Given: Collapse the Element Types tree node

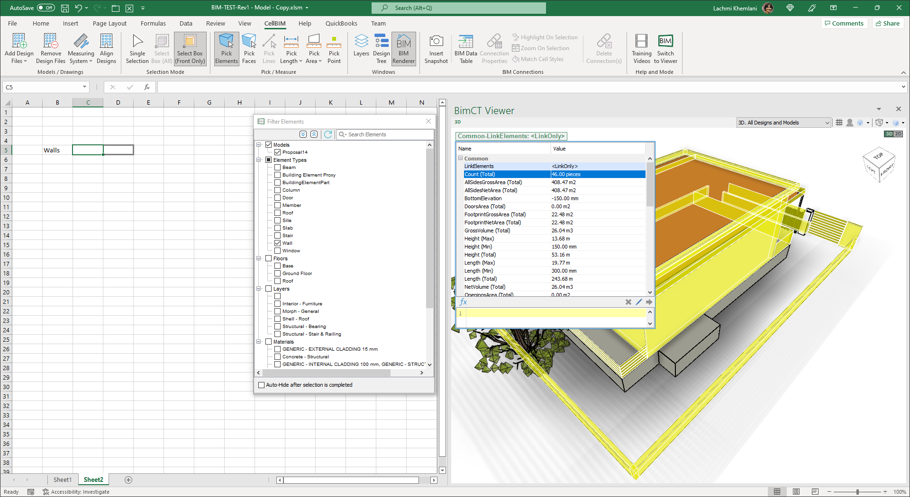Looking at the screenshot, I should point(259,160).
